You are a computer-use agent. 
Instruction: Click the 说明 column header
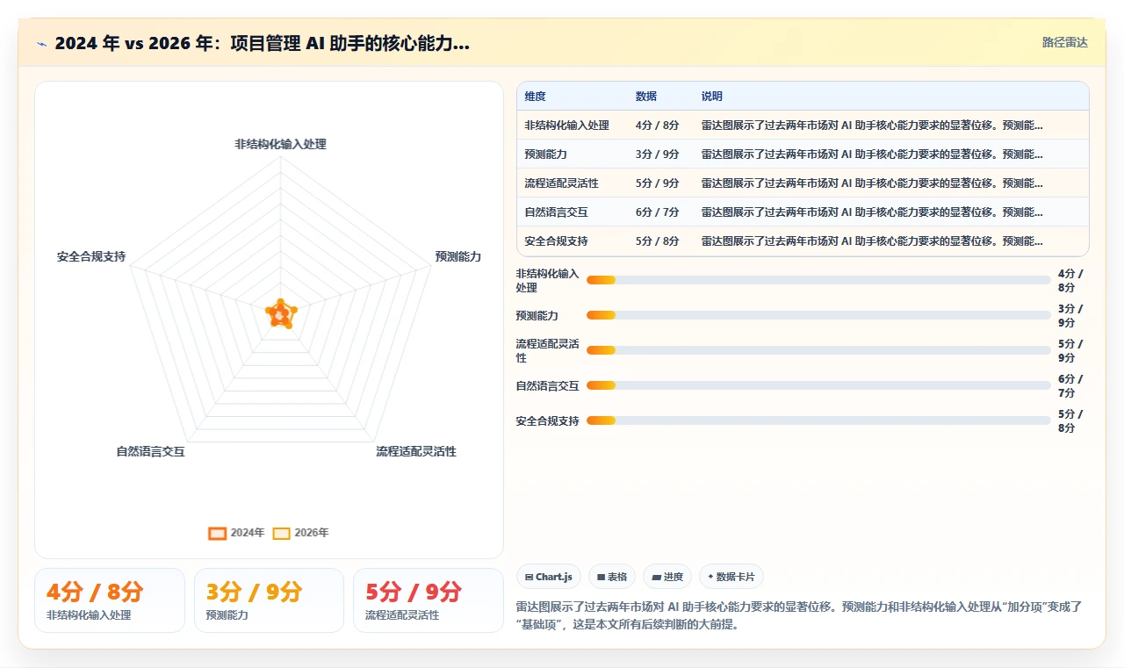point(712,97)
